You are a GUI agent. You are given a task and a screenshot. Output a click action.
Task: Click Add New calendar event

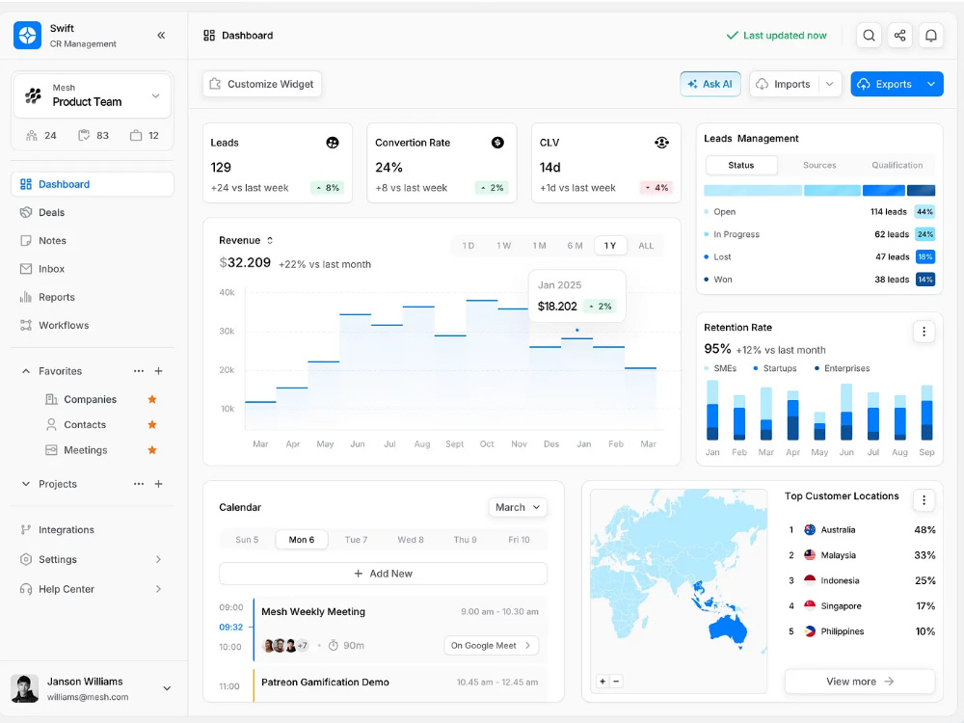(x=383, y=574)
